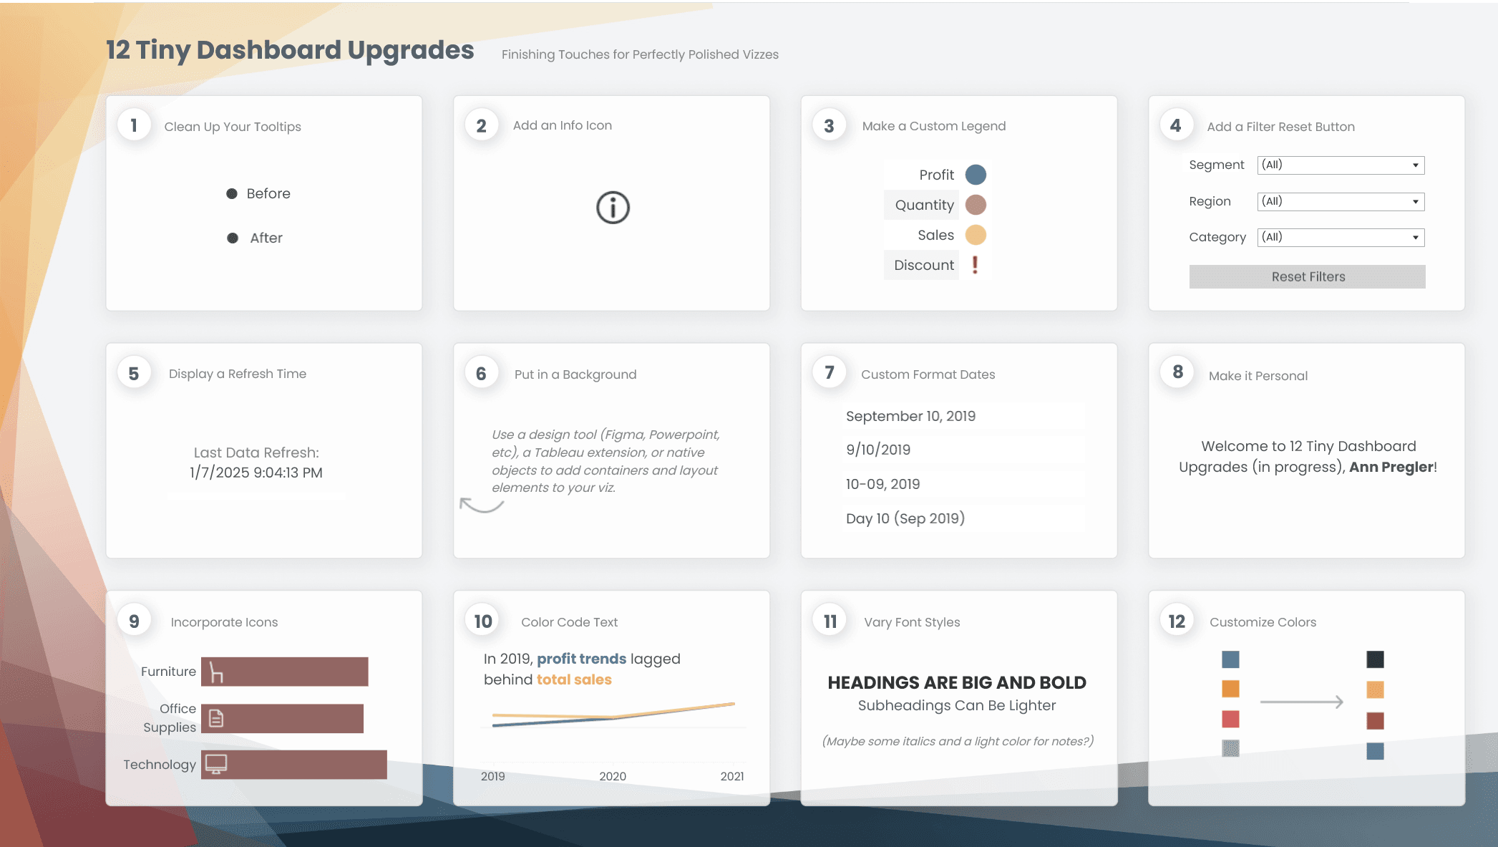The height and width of the screenshot is (847, 1498).
Task: Click the Profit blue circle legend icon
Action: pyautogui.click(x=976, y=175)
